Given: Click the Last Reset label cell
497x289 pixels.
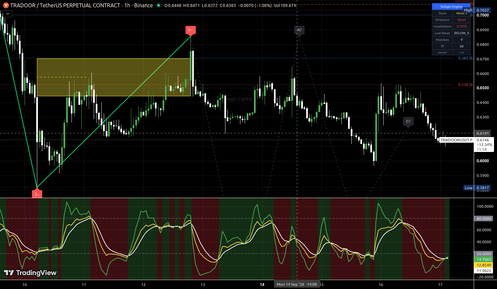Looking at the screenshot, I should pyautogui.click(x=442, y=33).
